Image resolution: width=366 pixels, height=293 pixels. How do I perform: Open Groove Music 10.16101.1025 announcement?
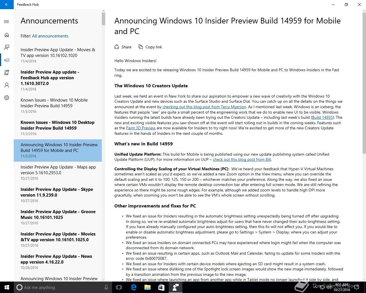click(x=58, y=217)
